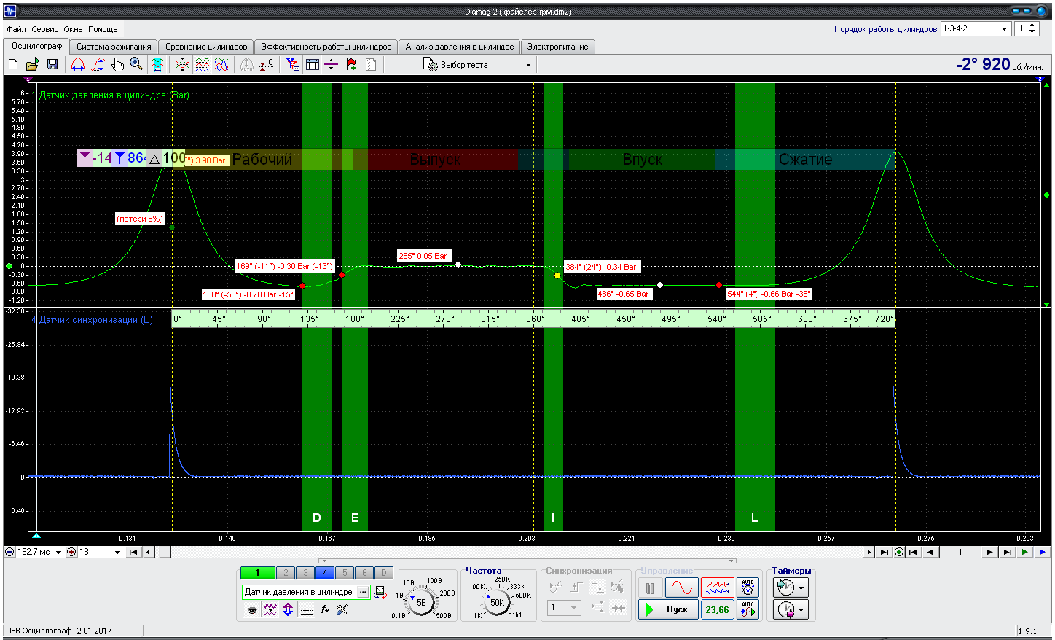Image resolution: width=1055 pixels, height=640 pixels.
Task: Activate the hand pan tool
Action: [x=117, y=65]
